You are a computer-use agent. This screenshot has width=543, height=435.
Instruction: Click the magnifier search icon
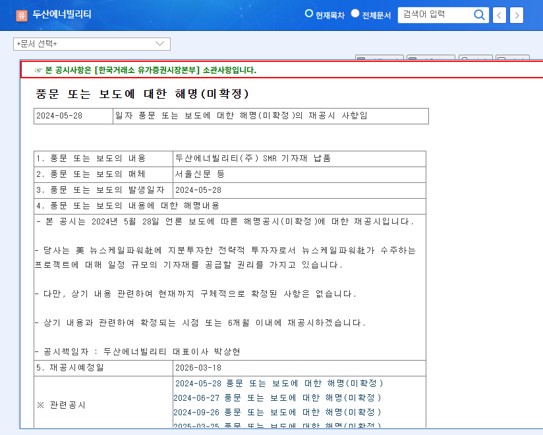[x=479, y=15]
